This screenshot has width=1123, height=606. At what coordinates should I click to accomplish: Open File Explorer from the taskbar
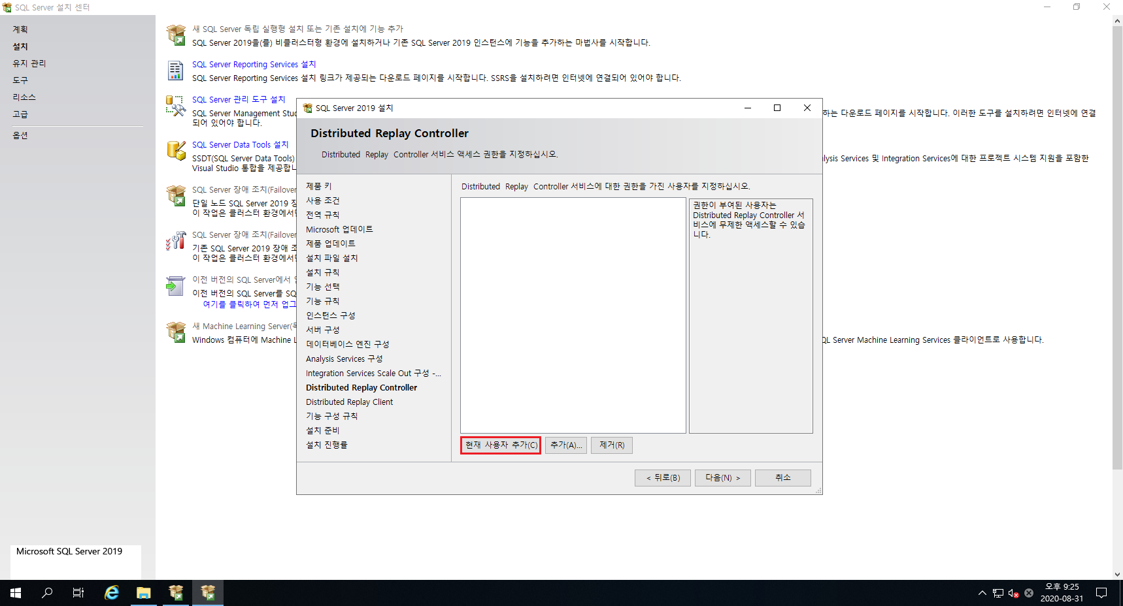(x=144, y=593)
